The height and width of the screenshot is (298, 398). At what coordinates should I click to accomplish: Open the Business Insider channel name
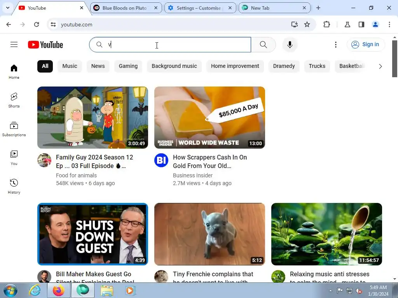point(193,175)
